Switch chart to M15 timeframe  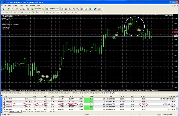[x=54, y=12]
